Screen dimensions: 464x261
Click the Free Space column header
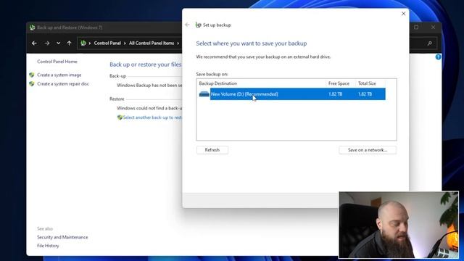(x=339, y=83)
